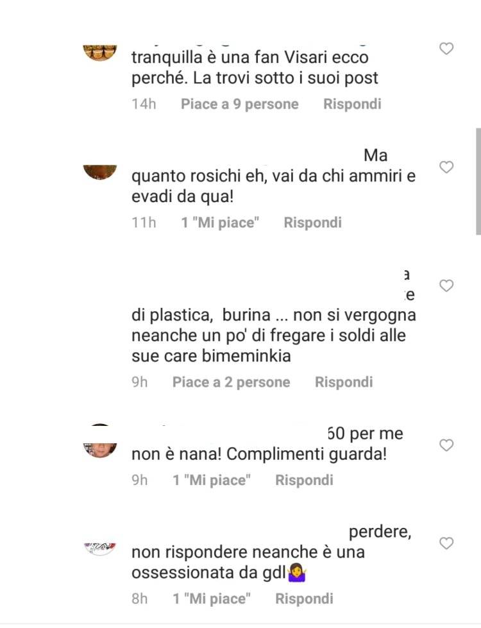Like the 'non è nana' comment

point(446,445)
